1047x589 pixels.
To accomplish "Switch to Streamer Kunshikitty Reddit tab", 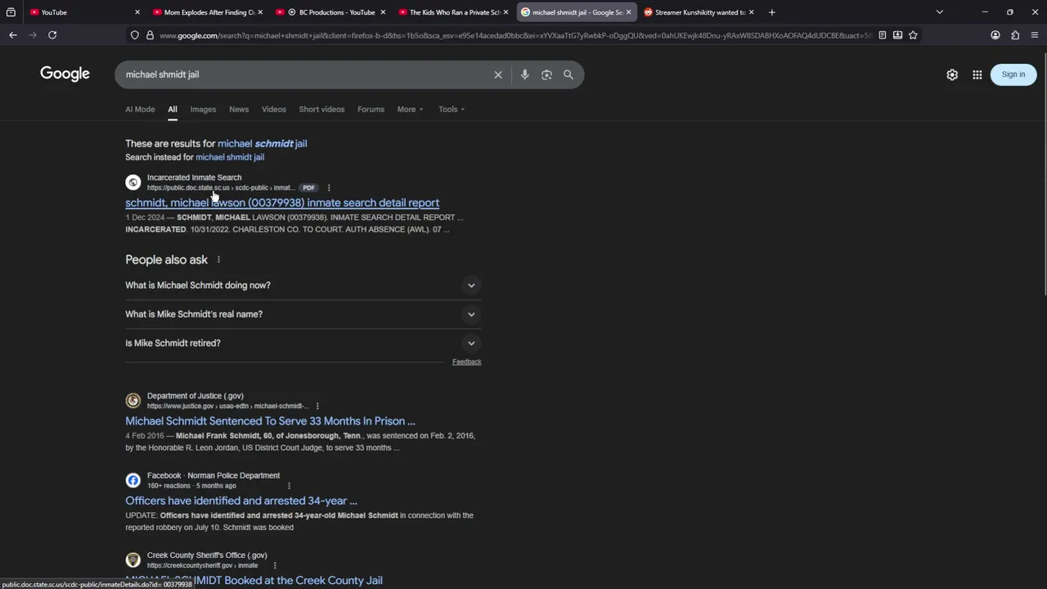I will coord(699,12).
